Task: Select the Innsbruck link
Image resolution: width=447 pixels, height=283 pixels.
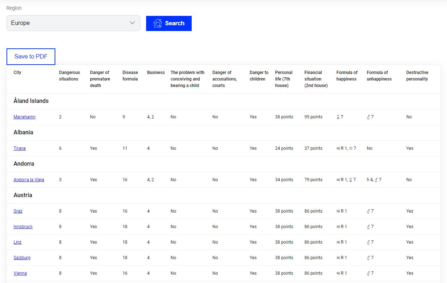Action: (23, 227)
